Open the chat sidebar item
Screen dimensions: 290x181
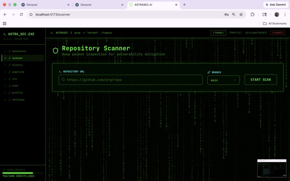23,86
